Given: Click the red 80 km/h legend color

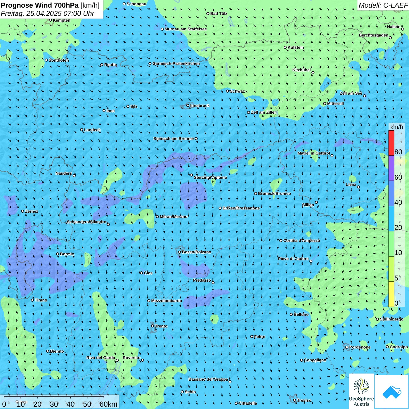Looking at the screenshot, I should coord(391,143).
